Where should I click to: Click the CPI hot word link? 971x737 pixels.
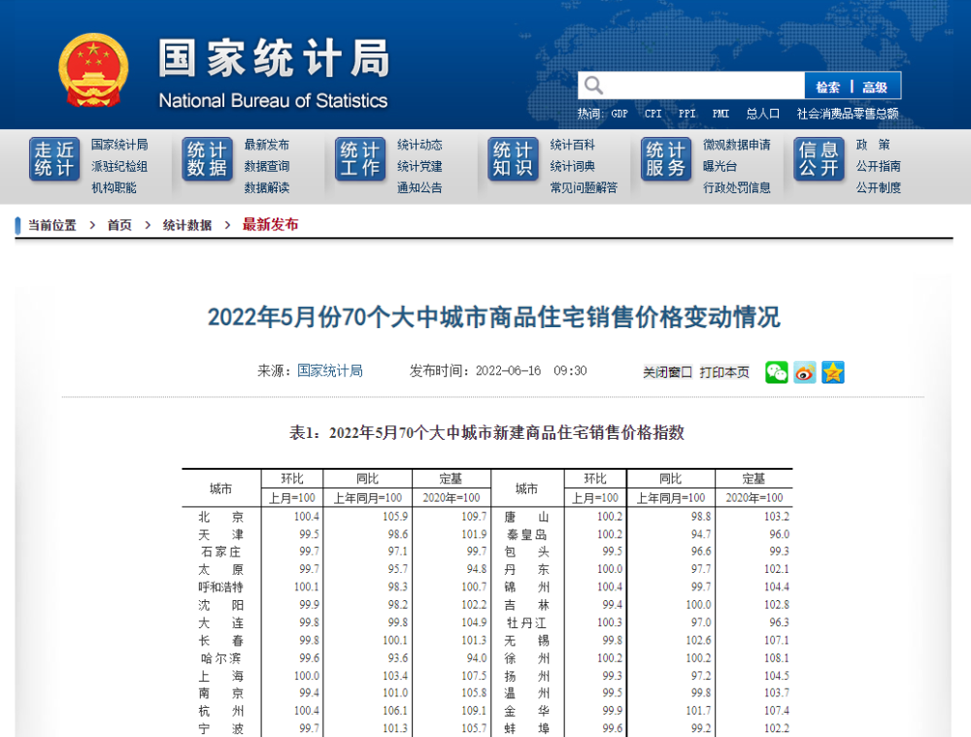pos(653,114)
